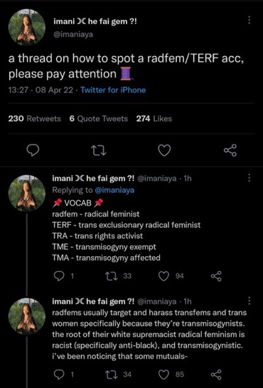This screenshot has height=388, width=263.
Task: View the 230 Retweets list
Action: [34, 118]
